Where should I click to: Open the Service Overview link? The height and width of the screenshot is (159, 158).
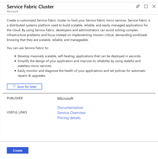tap(71, 113)
